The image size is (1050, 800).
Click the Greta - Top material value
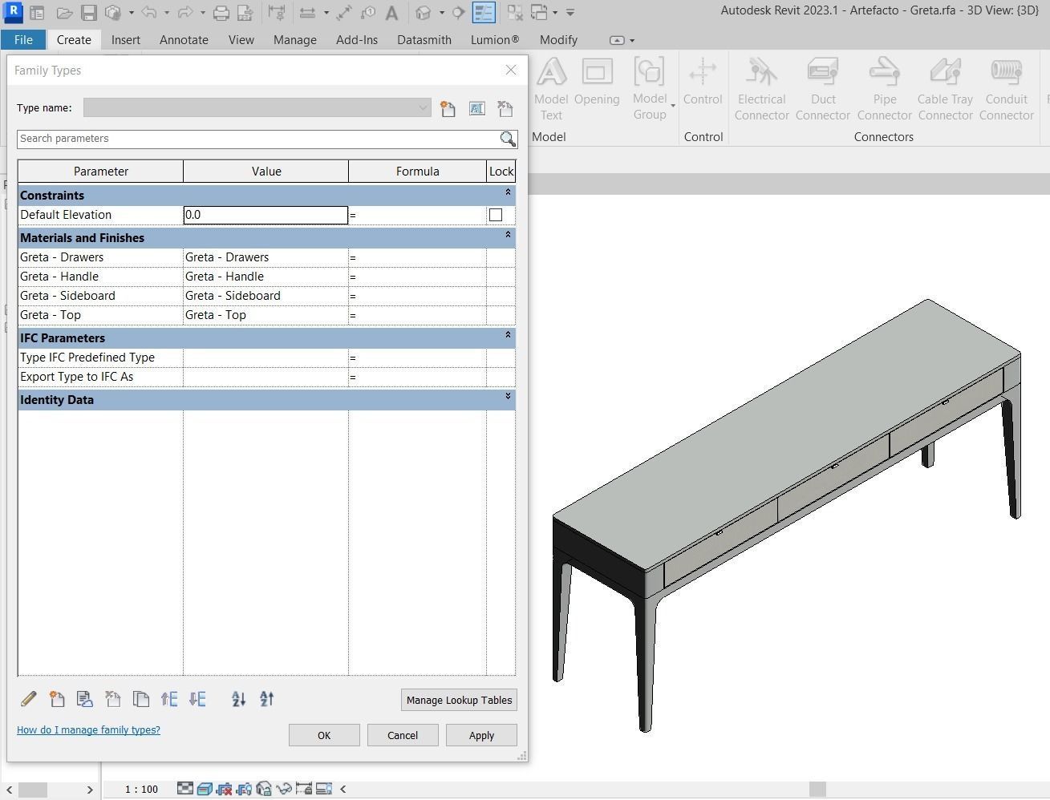tap(266, 315)
